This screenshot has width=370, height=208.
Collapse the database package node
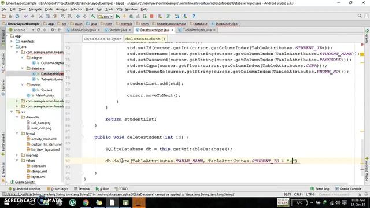23,68
